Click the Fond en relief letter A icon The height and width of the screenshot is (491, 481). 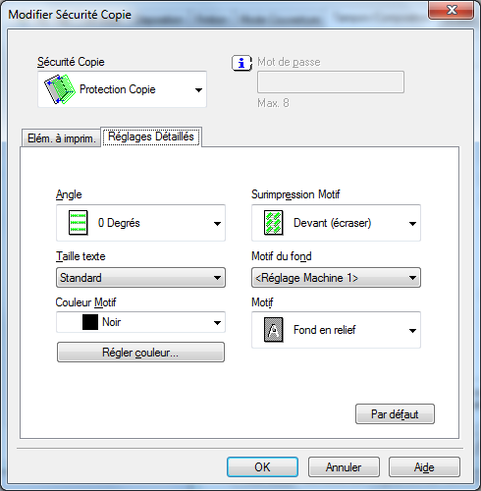[274, 330]
